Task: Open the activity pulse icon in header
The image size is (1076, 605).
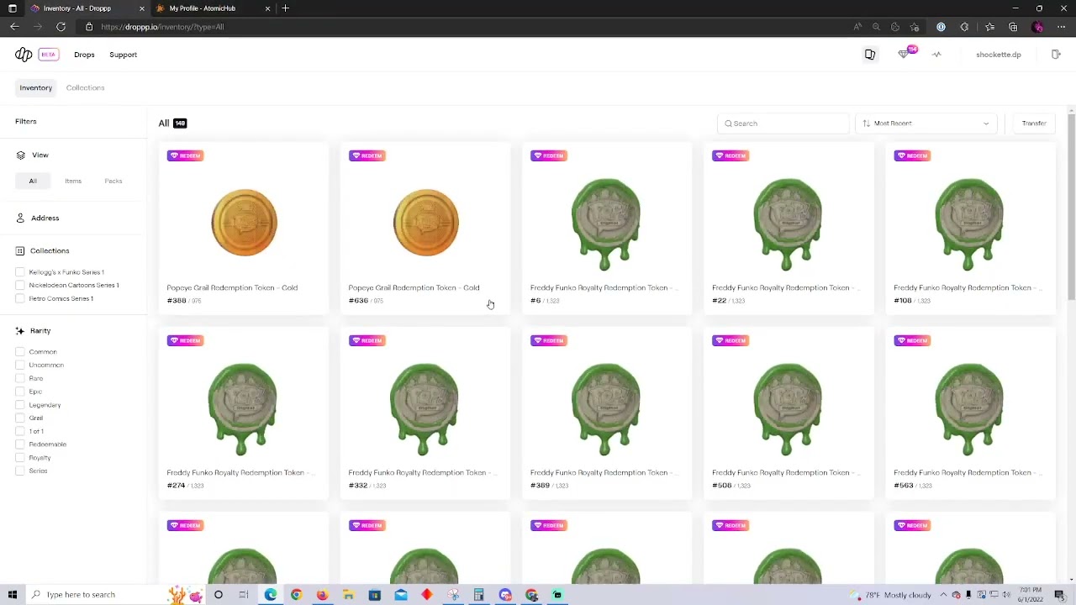Action: [x=936, y=55]
